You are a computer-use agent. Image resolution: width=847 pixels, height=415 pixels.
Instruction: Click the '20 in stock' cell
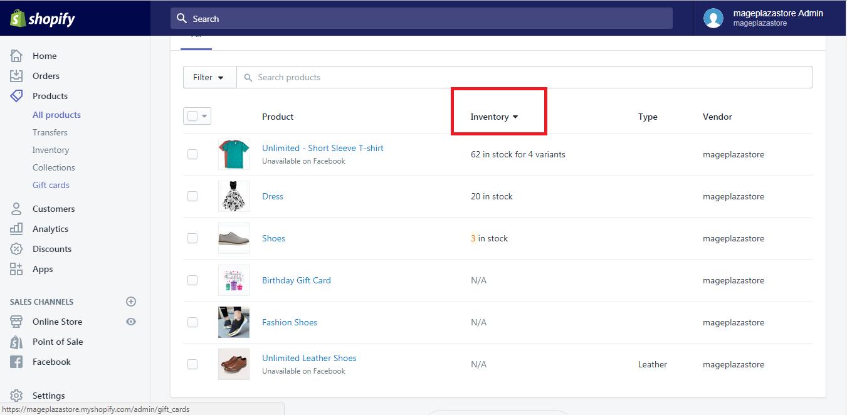coord(492,196)
